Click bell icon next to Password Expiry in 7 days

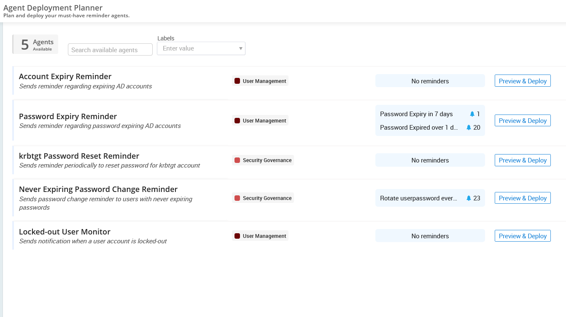472,114
